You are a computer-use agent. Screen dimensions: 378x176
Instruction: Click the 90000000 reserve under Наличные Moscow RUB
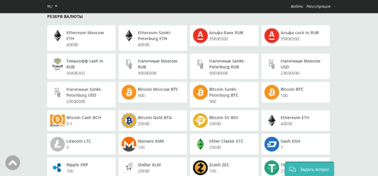(147, 73)
